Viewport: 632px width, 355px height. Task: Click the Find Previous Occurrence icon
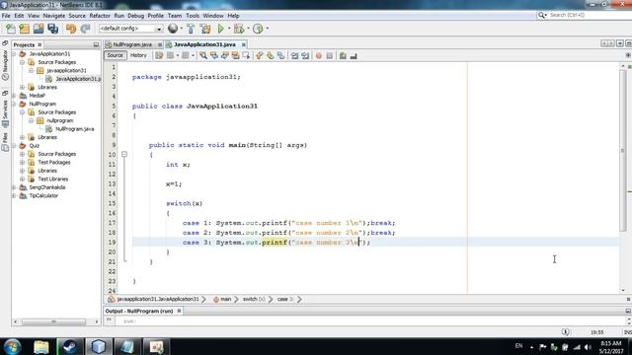(214, 56)
